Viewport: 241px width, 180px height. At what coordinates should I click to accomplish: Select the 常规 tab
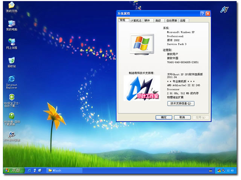pyautogui.click(x=124, y=20)
